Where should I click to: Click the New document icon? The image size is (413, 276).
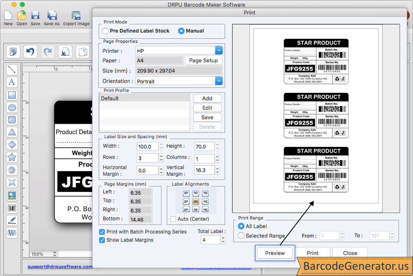click(8, 16)
